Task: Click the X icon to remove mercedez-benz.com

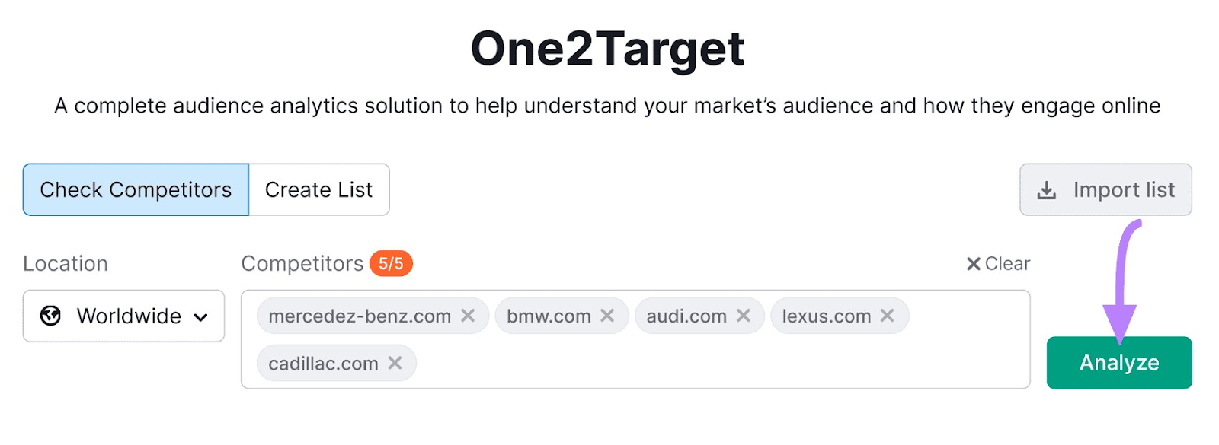Action: [x=470, y=315]
